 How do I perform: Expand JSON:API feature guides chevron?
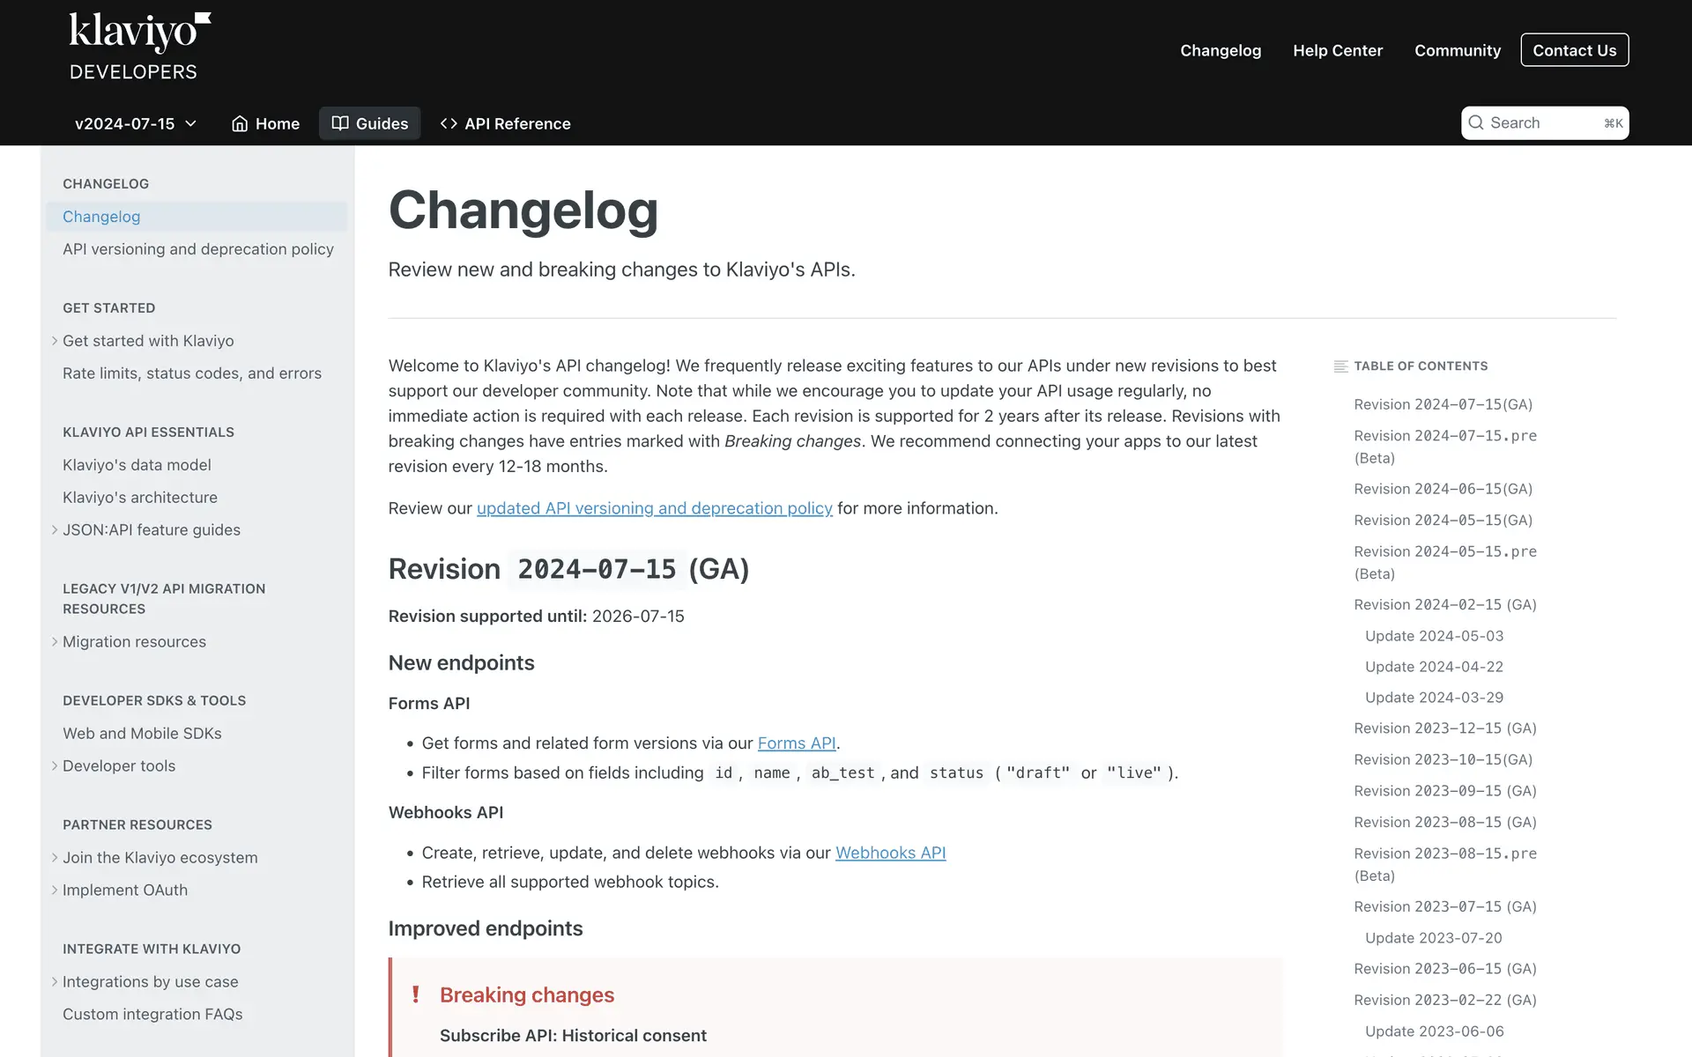[x=55, y=530]
